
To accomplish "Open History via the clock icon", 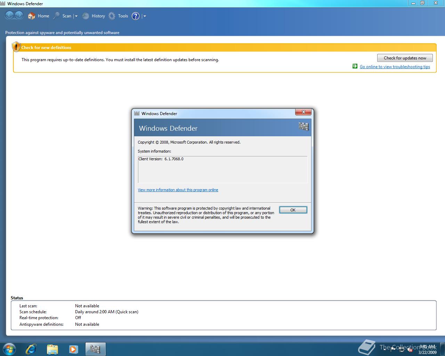I will coord(86,16).
